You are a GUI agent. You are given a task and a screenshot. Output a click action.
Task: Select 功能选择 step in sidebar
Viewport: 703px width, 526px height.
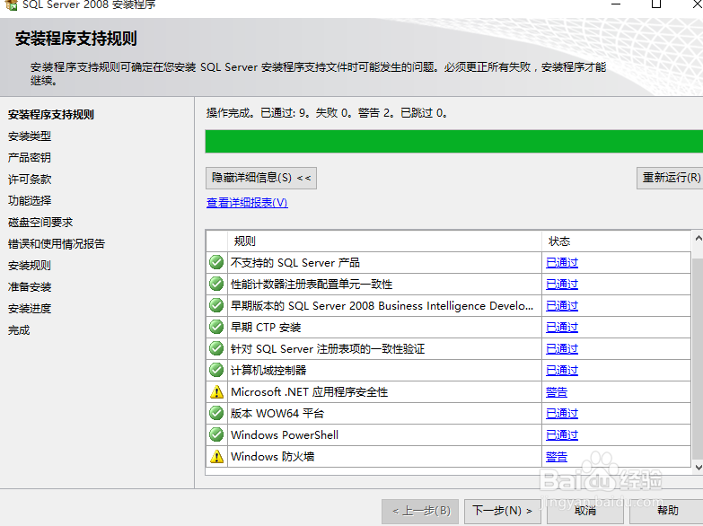pos(30,200)
